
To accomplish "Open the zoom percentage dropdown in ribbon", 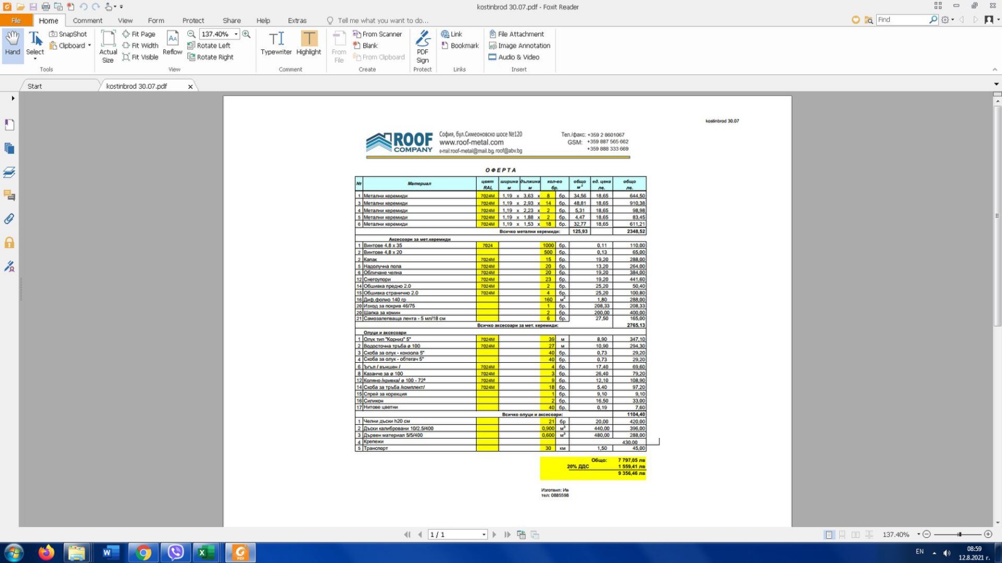I will point(236,34).
